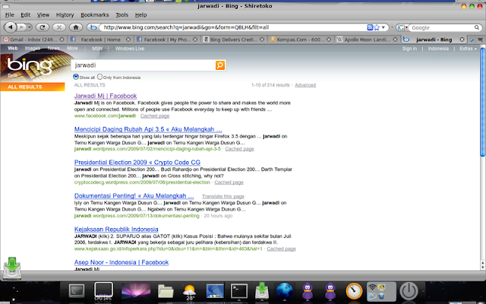Open the History menu
The height and width of the screenshot is (304, 486).
pos(65,14)
